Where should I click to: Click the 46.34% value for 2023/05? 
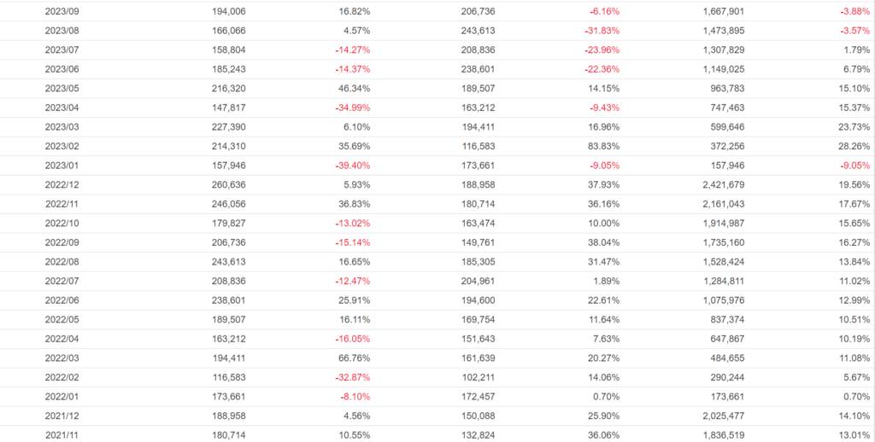coord(354,88)
